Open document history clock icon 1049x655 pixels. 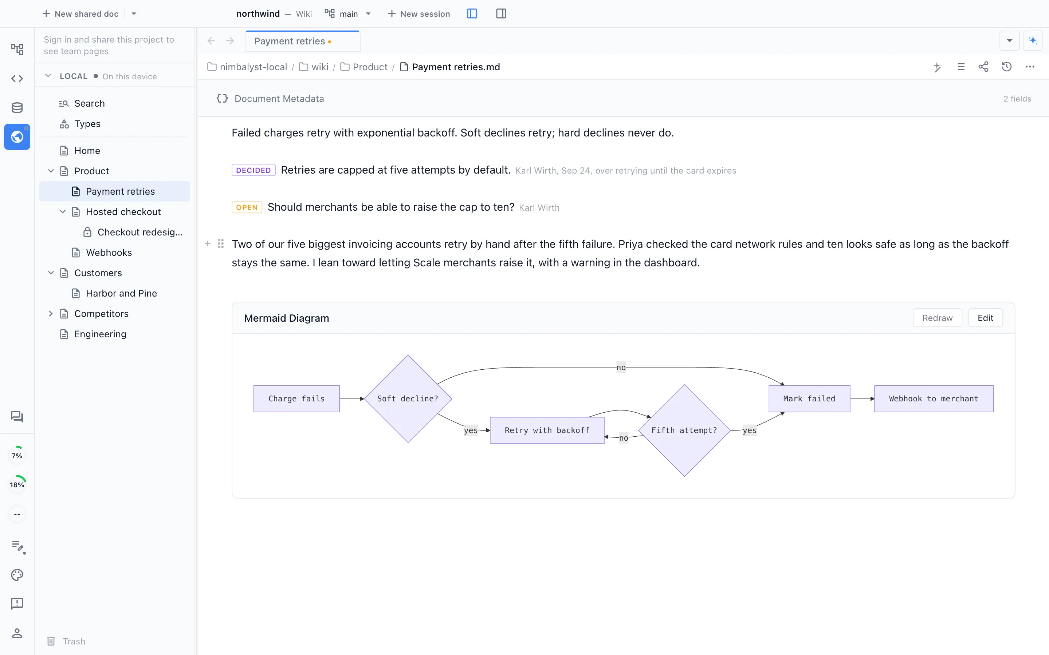[x=1006, y=67]
